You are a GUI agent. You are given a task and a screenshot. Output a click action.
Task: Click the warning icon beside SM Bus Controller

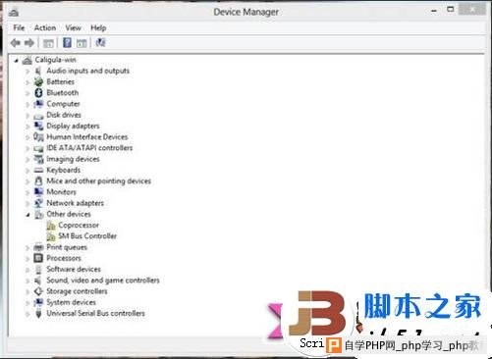coord(51,236)
